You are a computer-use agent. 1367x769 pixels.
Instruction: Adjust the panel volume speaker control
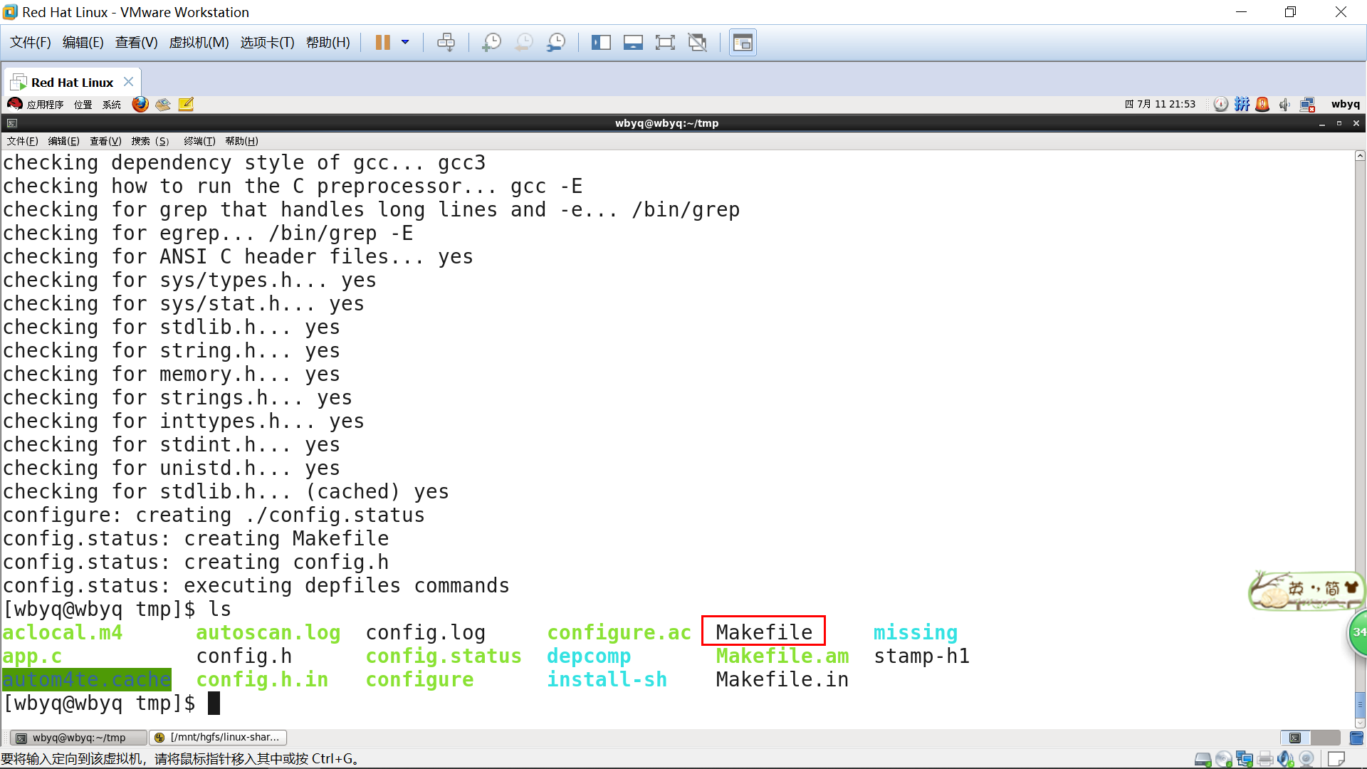click(x=1284, y=105)
